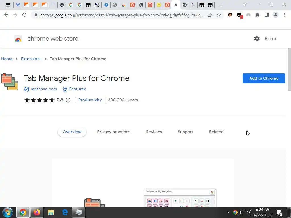Open Chrome's three-dot menu
The width and height of the screenshot is (291, 218).
(x=285, y=15)
